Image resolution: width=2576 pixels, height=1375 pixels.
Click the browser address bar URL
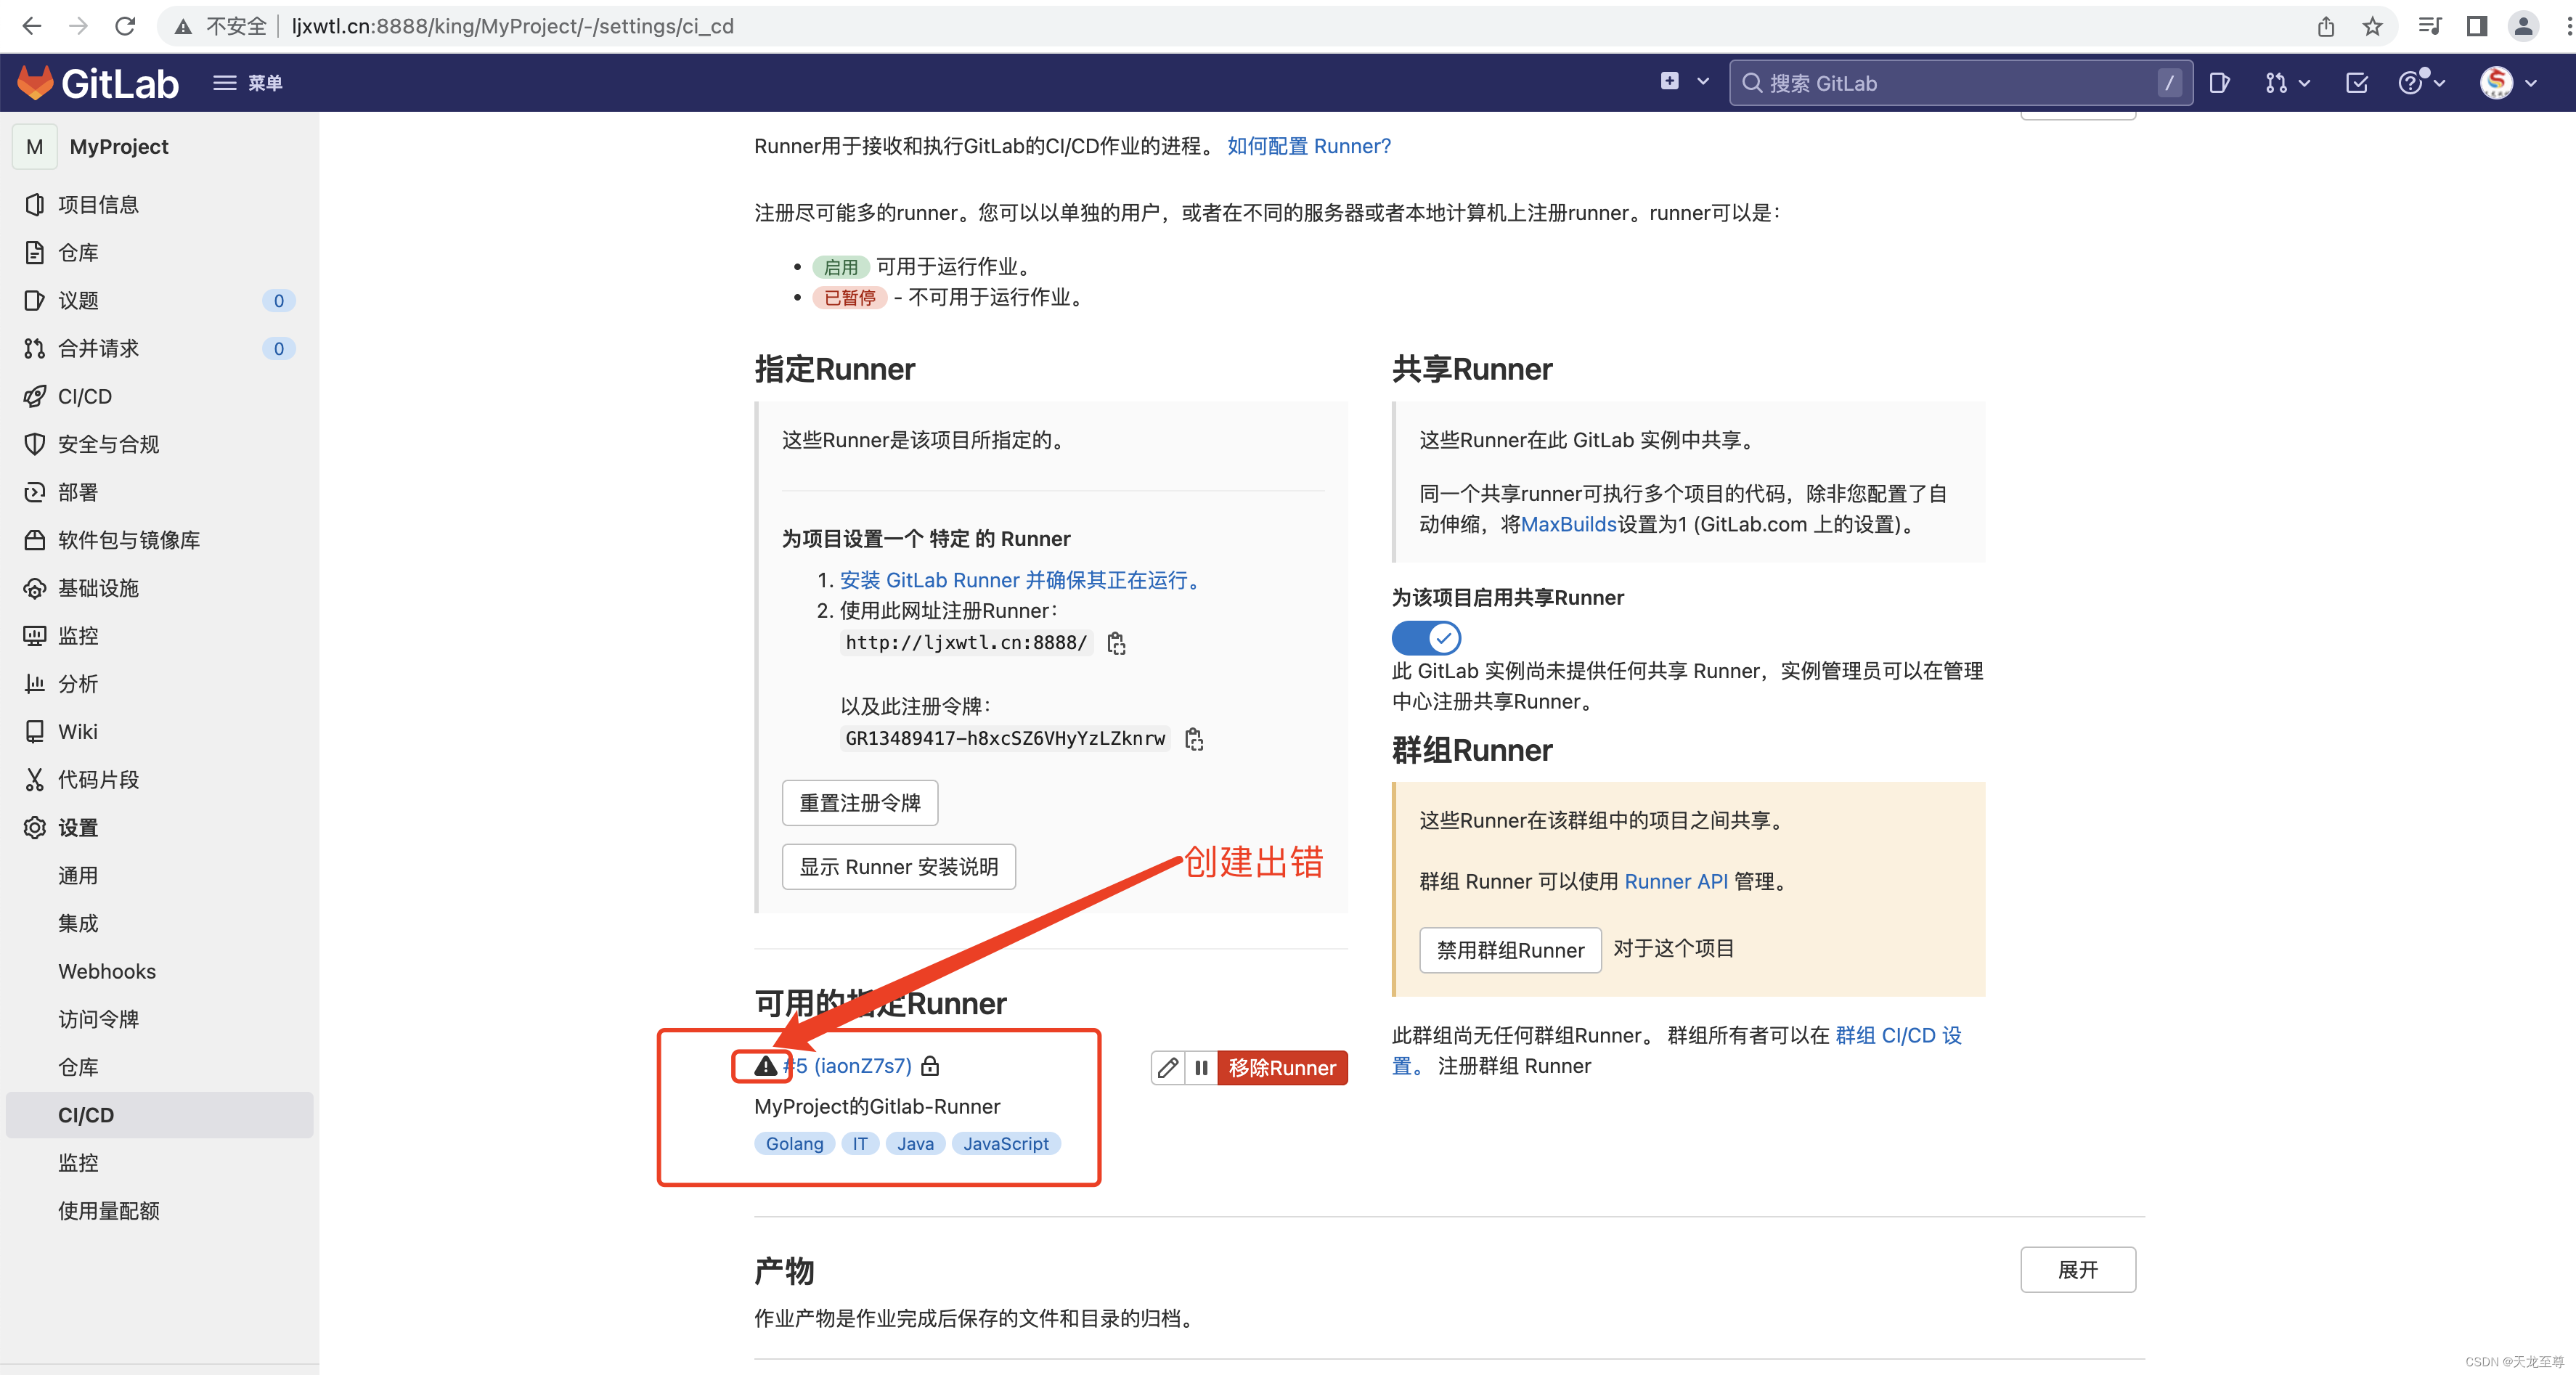[512, 26]
